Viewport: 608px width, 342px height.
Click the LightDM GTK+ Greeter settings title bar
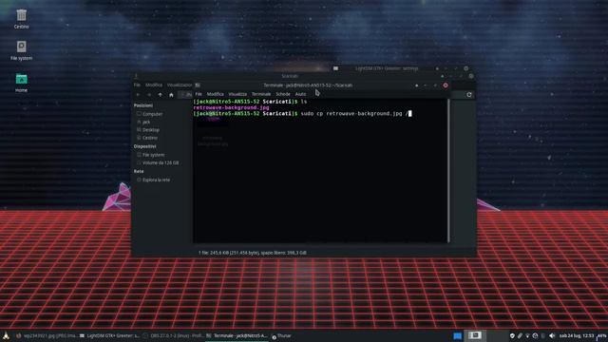(x=387, y=68)
